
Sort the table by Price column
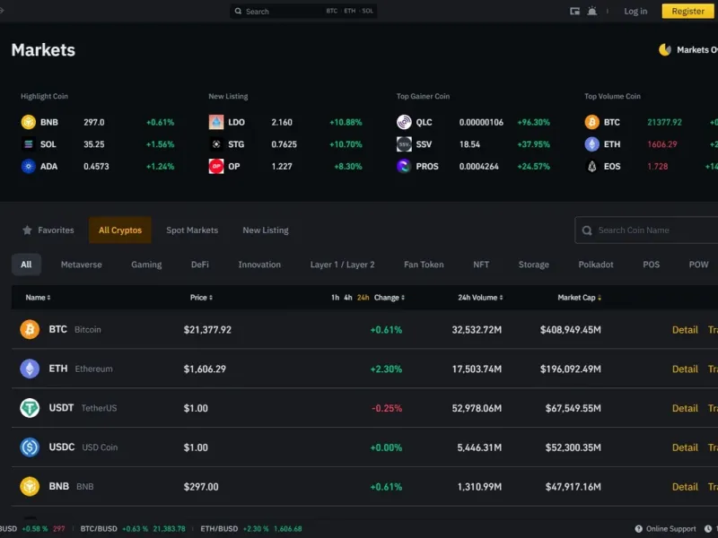coord(201,298)
